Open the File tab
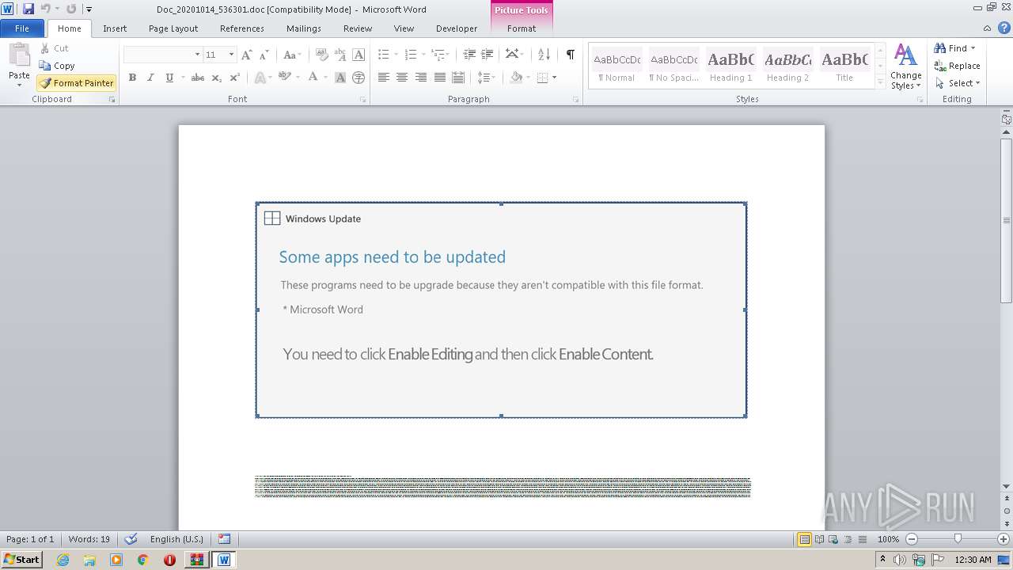 pos(22,28)
